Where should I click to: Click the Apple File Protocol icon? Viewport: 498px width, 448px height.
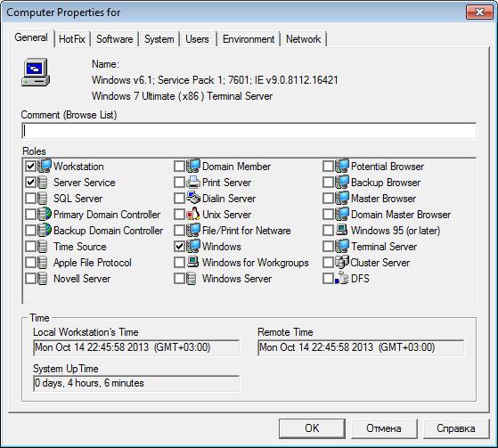click(43, 263)
